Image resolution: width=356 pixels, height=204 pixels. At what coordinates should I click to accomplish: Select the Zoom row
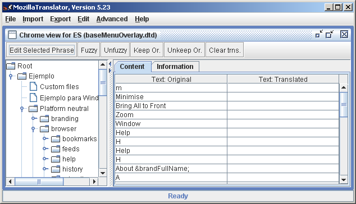coord(227,115)
